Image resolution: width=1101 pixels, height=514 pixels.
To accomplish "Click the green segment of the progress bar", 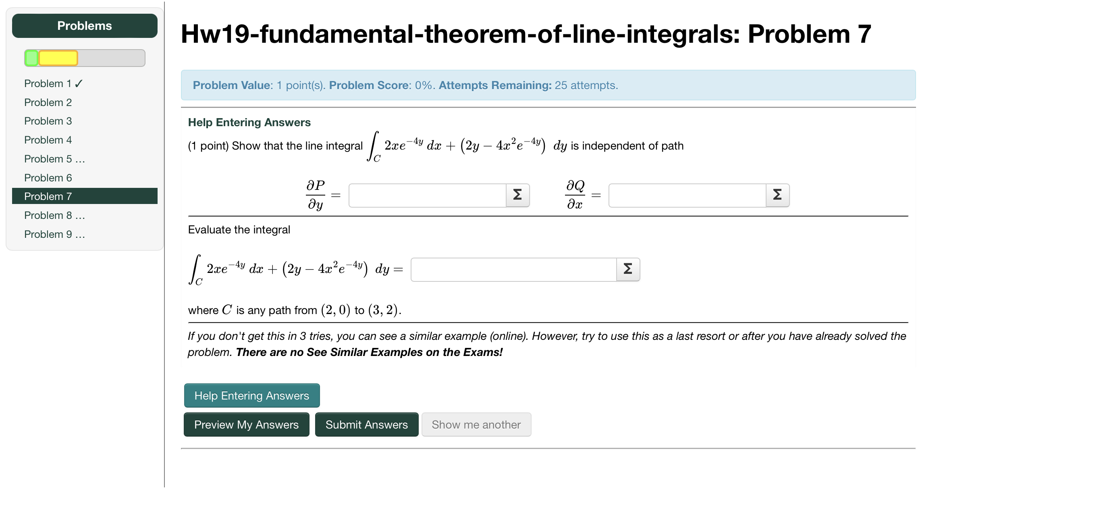I will [31, 58].
